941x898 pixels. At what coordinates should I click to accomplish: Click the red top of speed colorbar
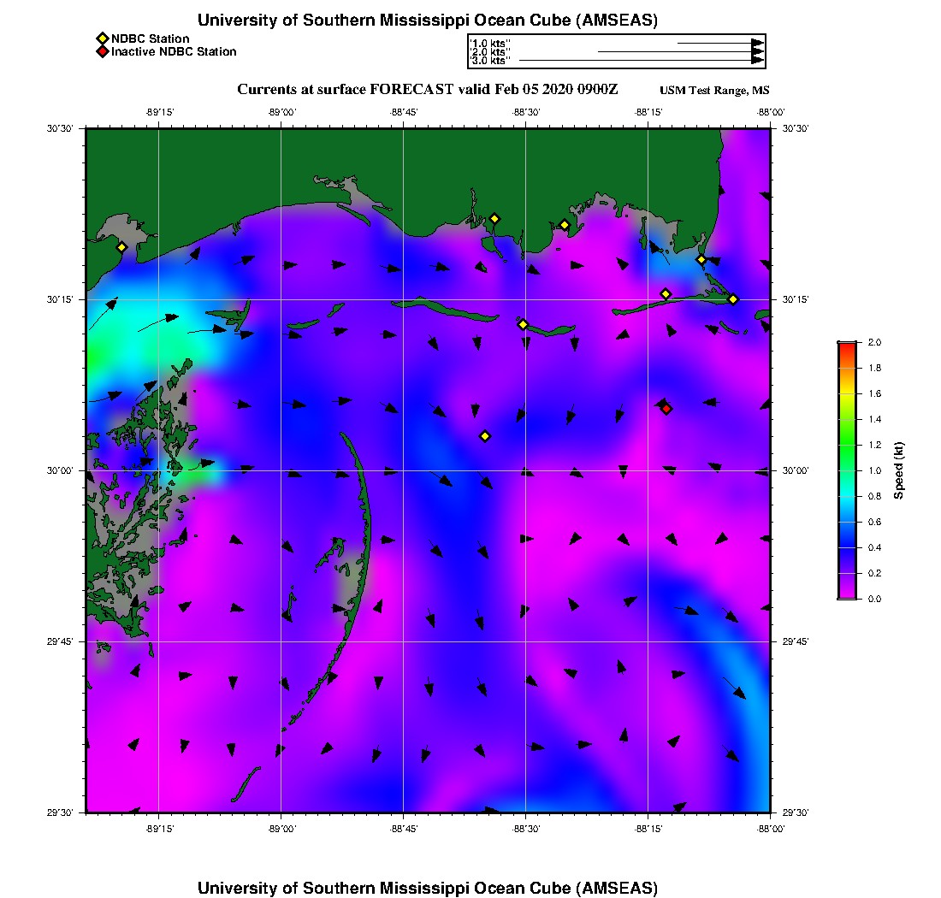[846, 347]
